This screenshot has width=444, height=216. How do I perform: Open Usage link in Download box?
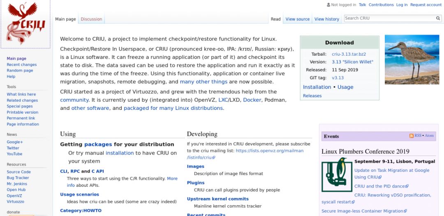tap(345, 87)
